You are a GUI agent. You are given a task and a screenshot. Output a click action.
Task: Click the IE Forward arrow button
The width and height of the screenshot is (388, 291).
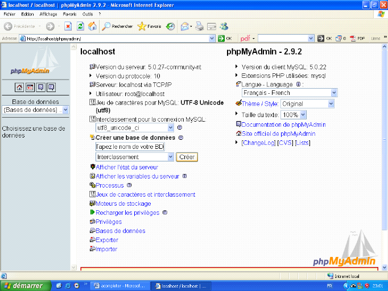pos(50,26)
